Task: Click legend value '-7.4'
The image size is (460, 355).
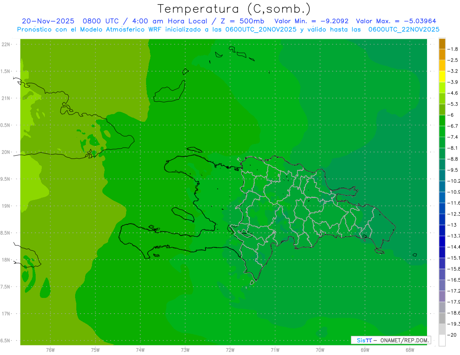Action: click(453, 137)
